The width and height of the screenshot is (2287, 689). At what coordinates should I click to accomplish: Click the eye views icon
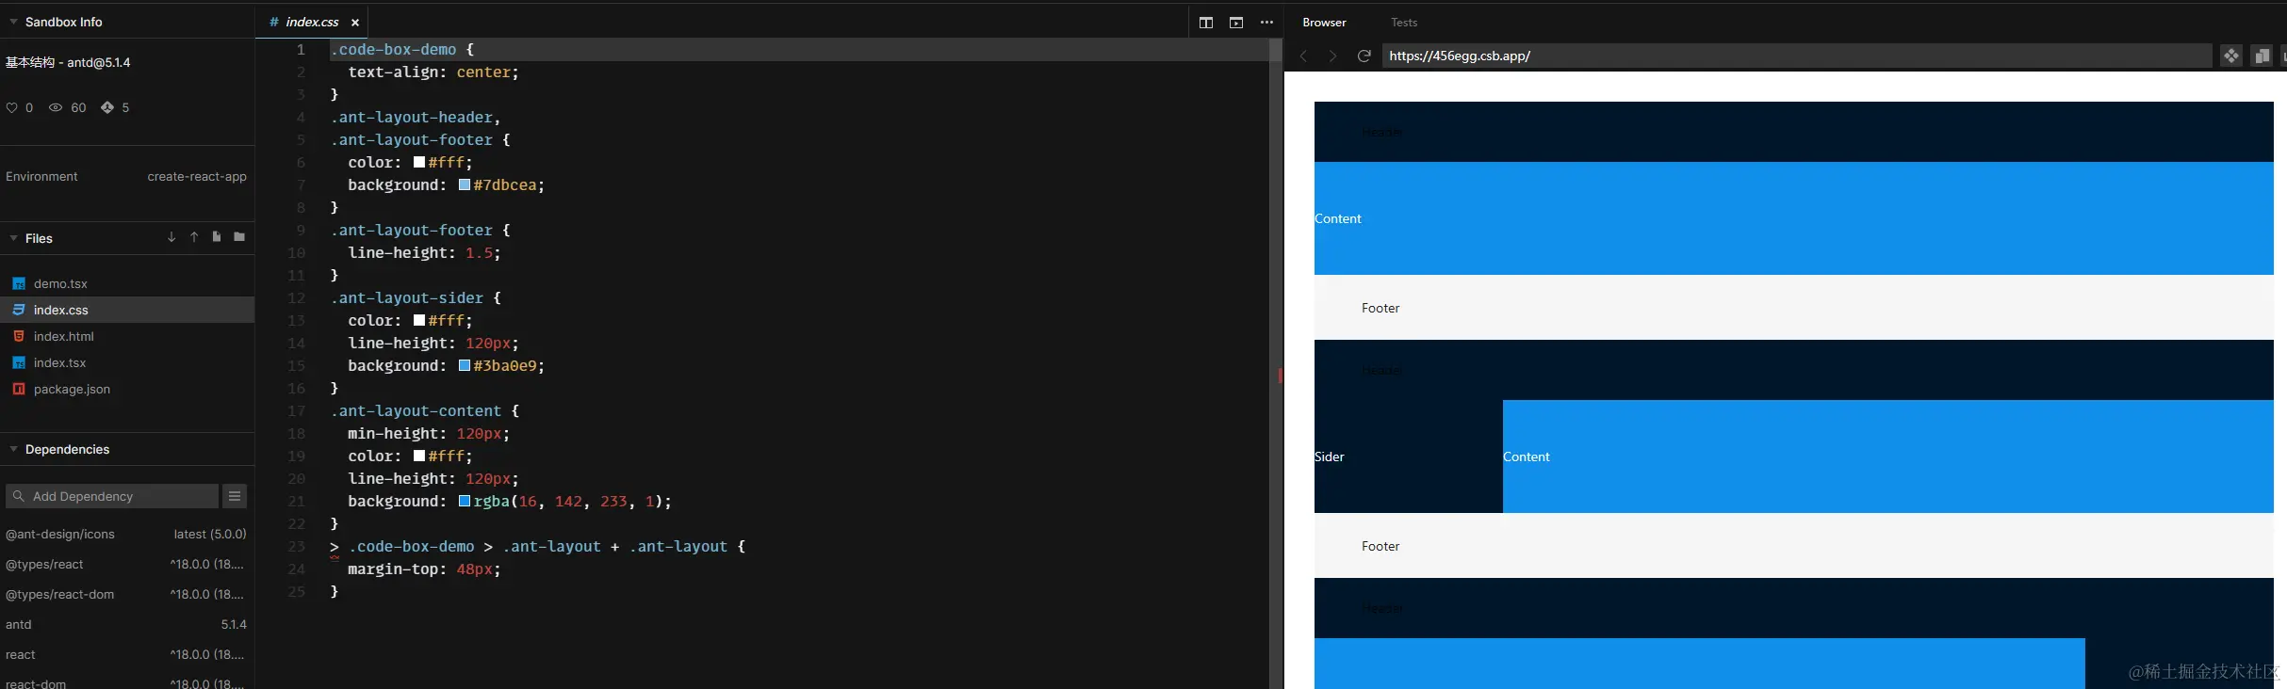(x=56, y=108)
